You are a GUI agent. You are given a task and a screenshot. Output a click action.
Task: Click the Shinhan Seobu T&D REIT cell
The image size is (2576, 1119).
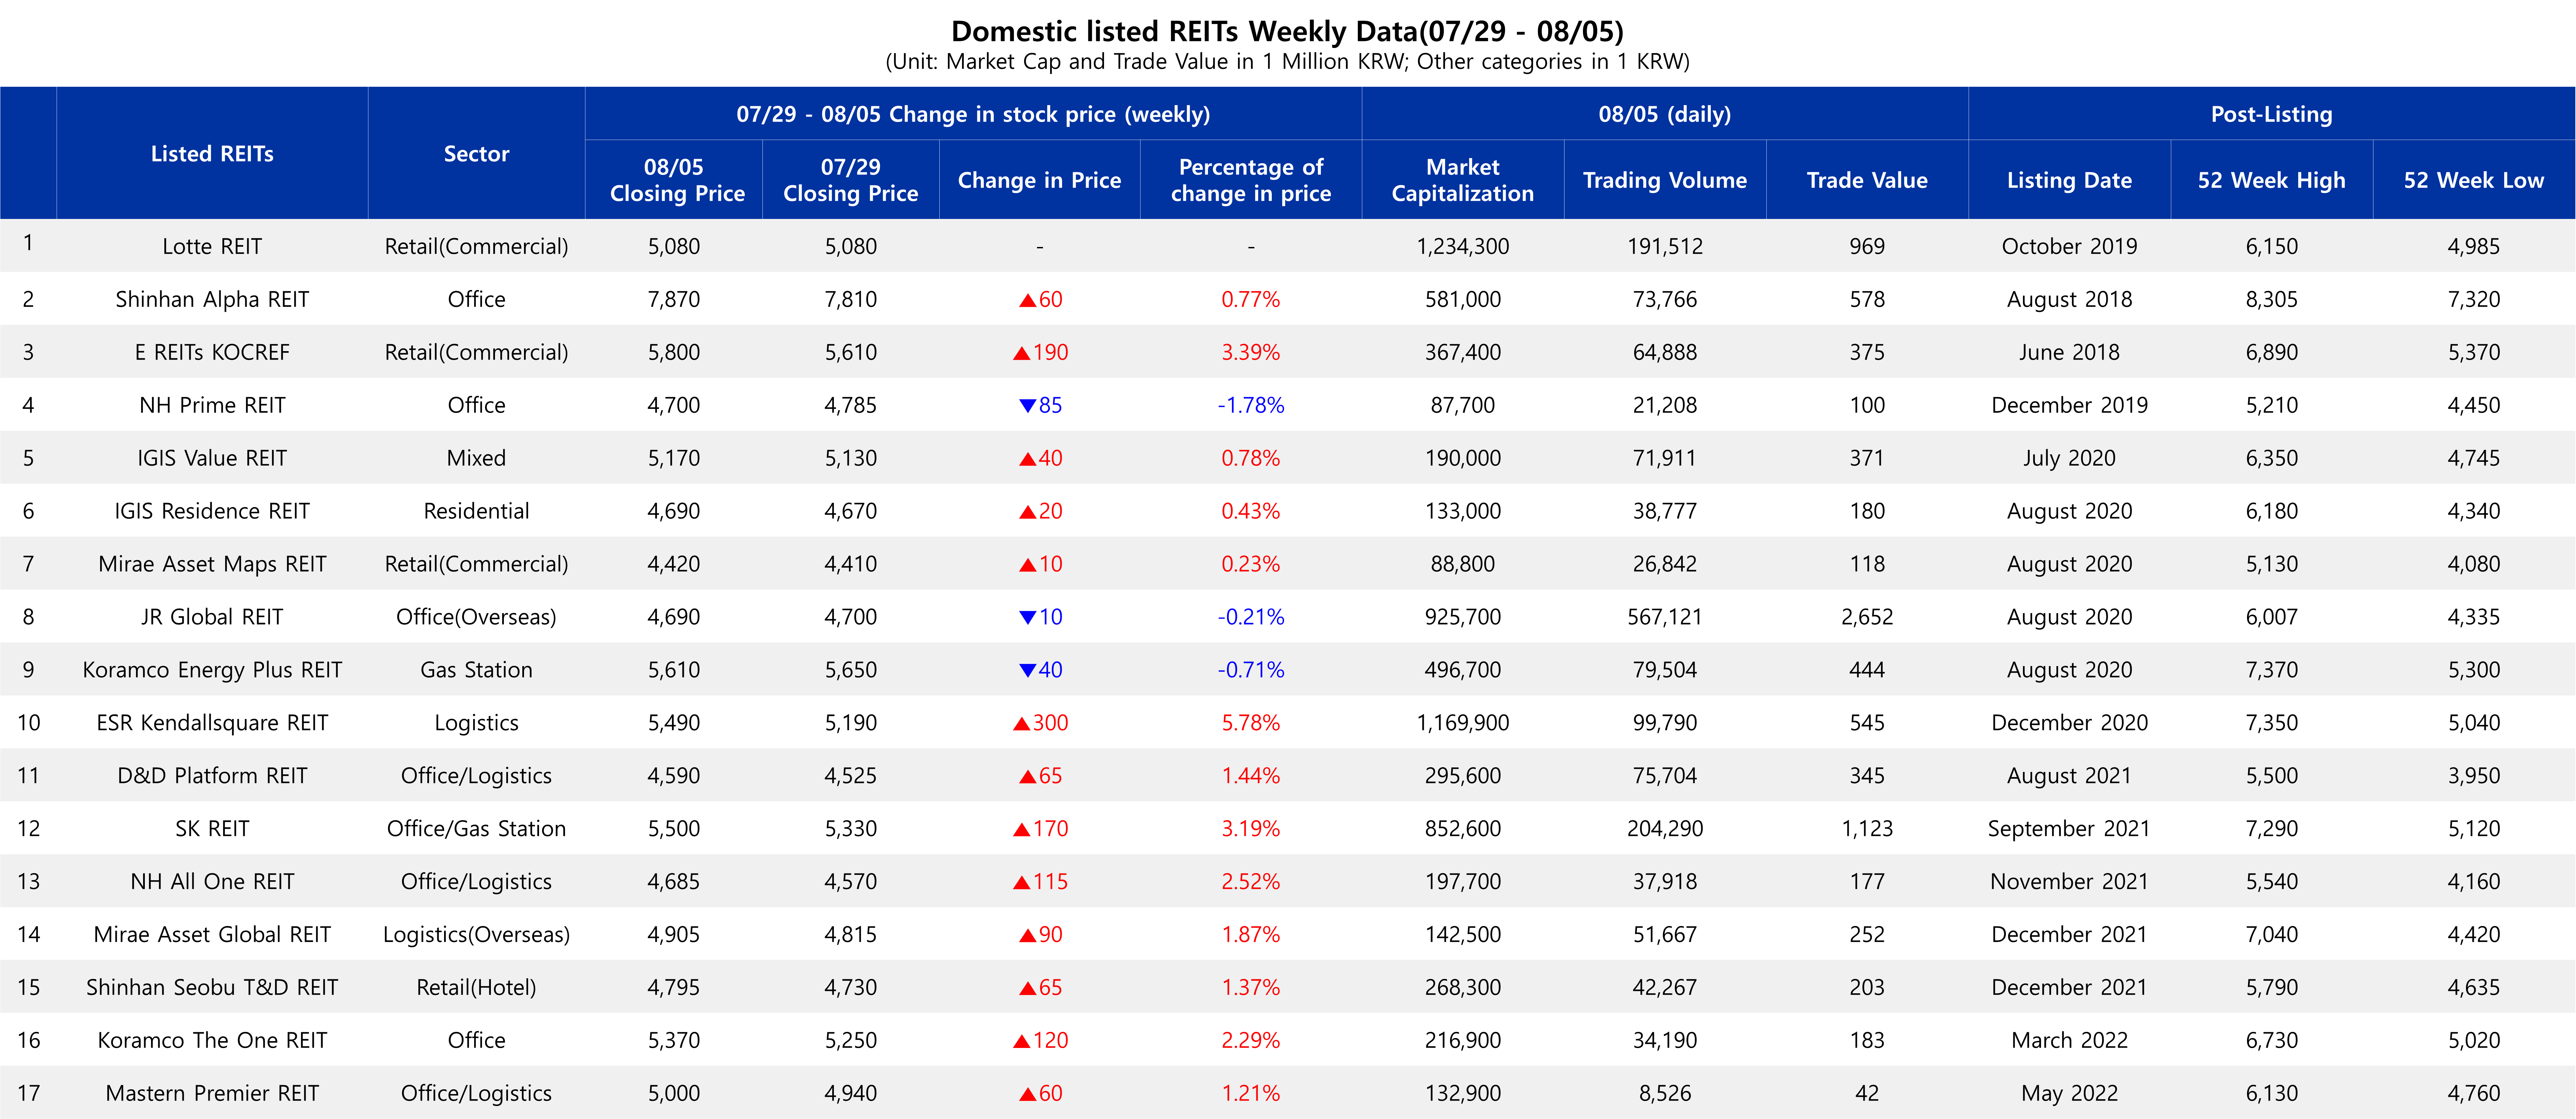pos(212,988)
